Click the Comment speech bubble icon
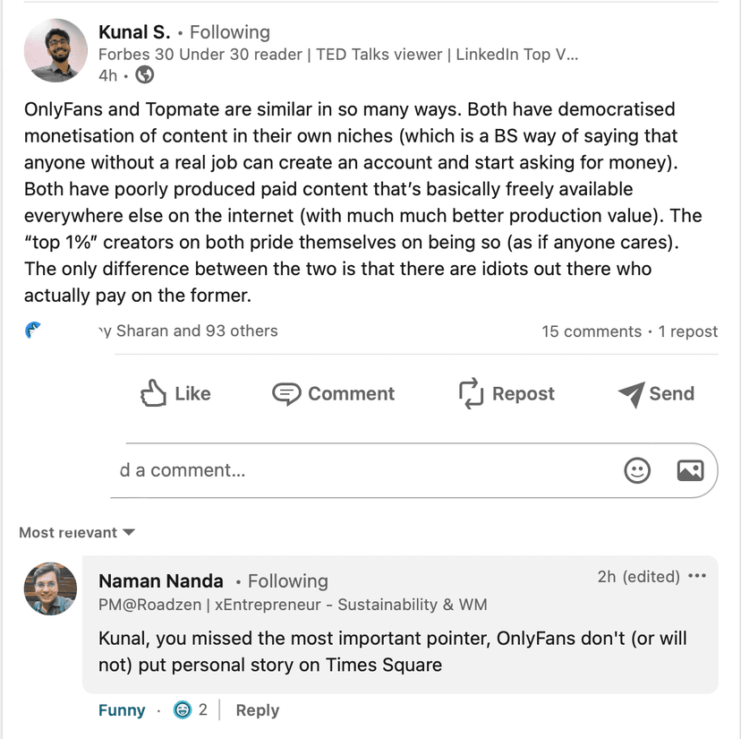 point(286,394)
